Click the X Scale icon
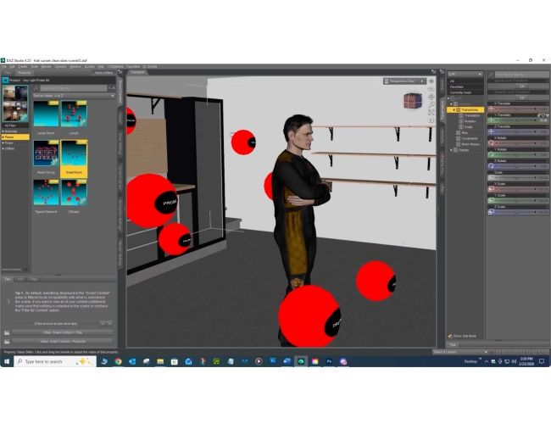The height and width of the screenshot is (424, 551). 491,189
